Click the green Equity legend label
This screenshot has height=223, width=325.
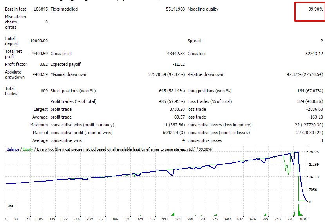pyautogui.click(x=28, y=149)
